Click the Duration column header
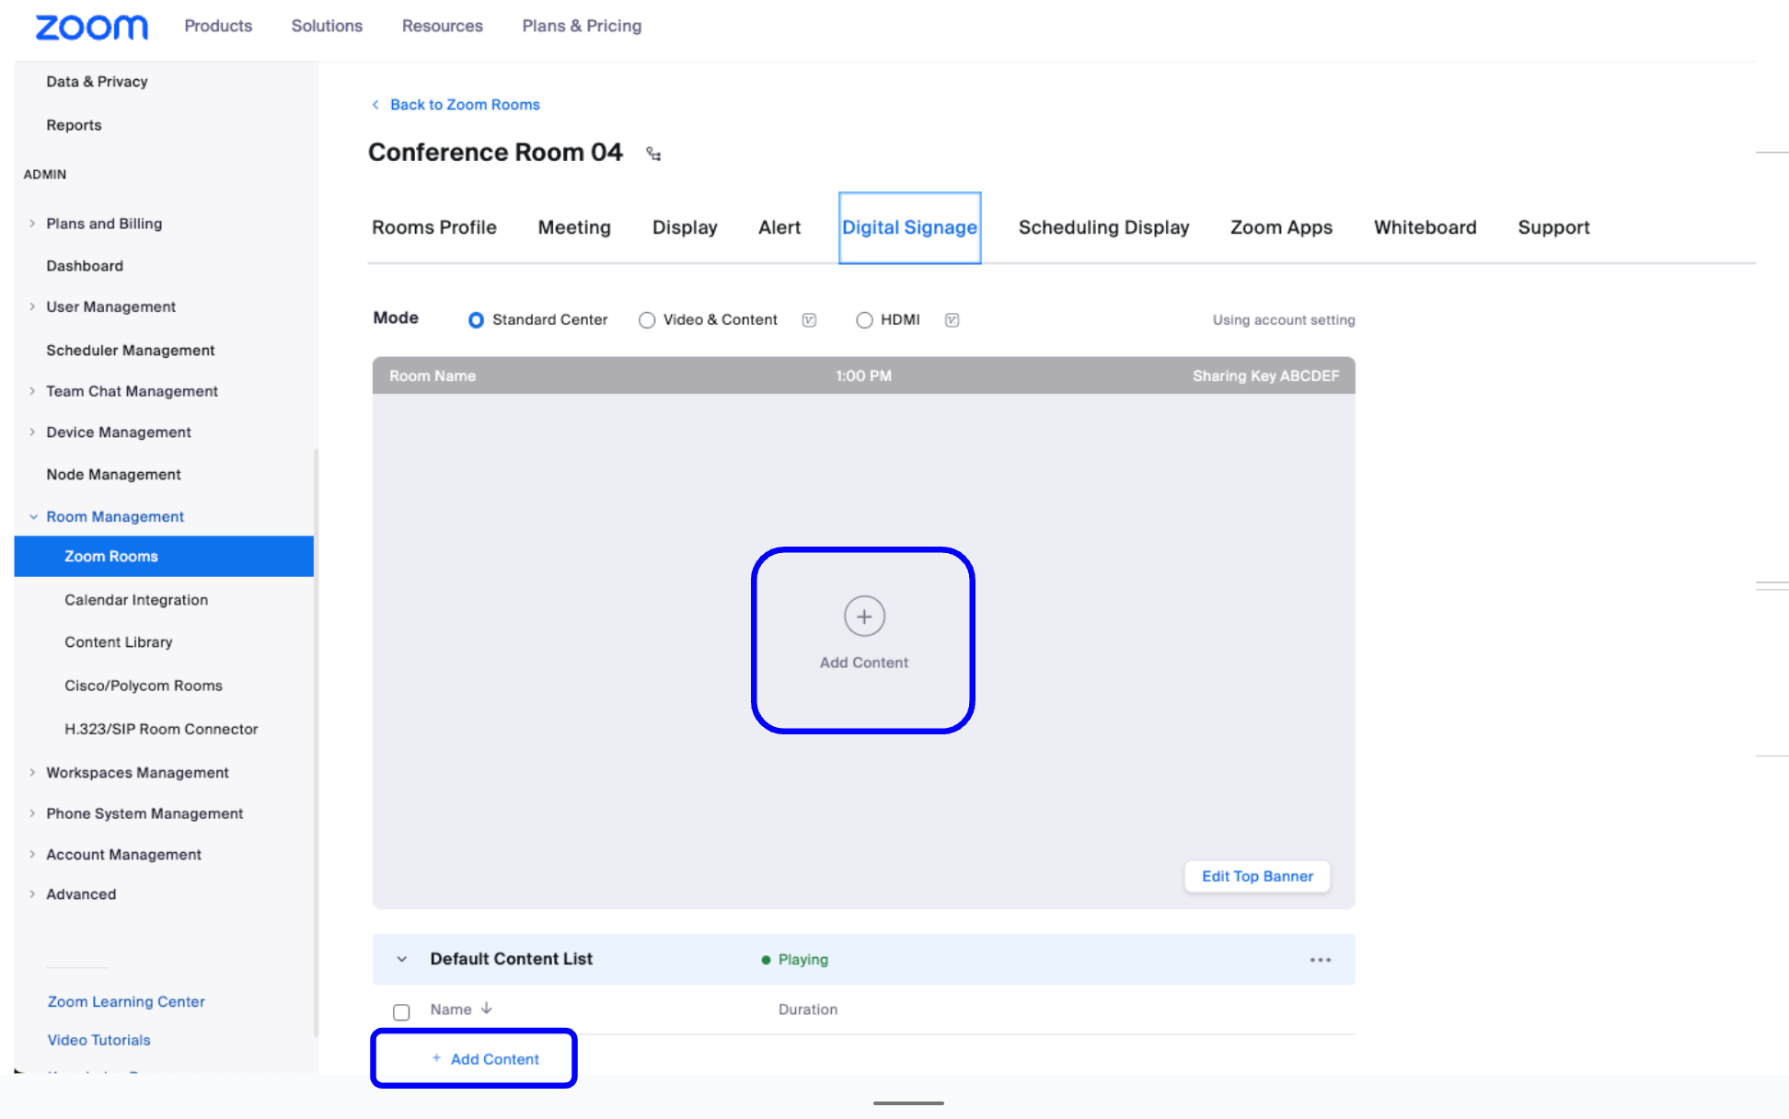This screenshot has width=1789, height=1119. point(808,1009)
